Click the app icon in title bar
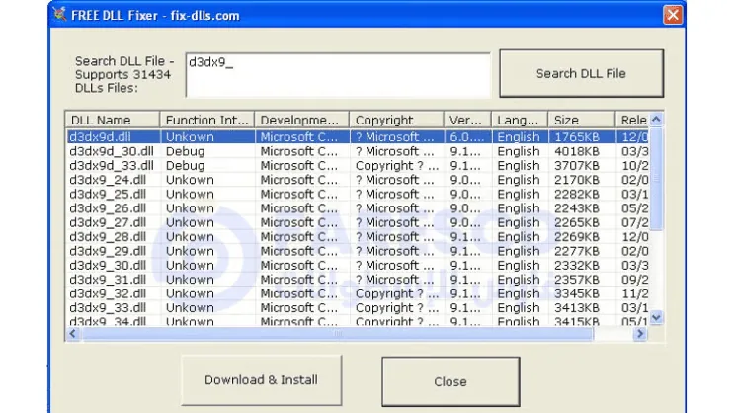The width and height of the screenshot is (734, 413). [x=60, y=15]
